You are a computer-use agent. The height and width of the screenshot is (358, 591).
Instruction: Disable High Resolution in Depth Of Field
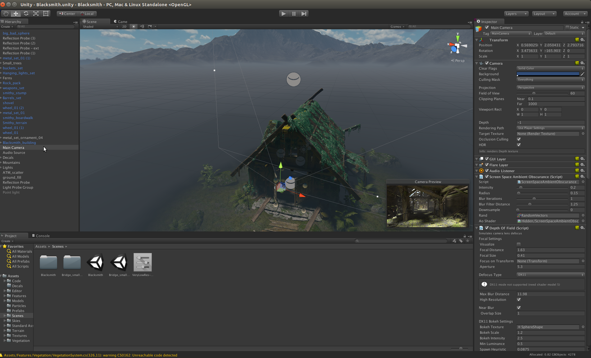519,300
